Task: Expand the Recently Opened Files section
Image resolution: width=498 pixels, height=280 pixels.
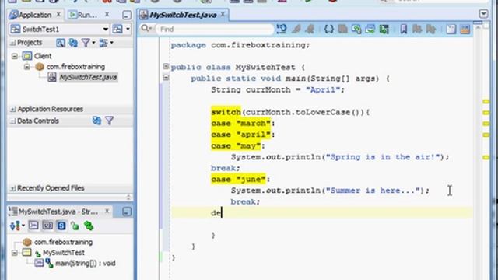Action: click(x=12, y=188)
